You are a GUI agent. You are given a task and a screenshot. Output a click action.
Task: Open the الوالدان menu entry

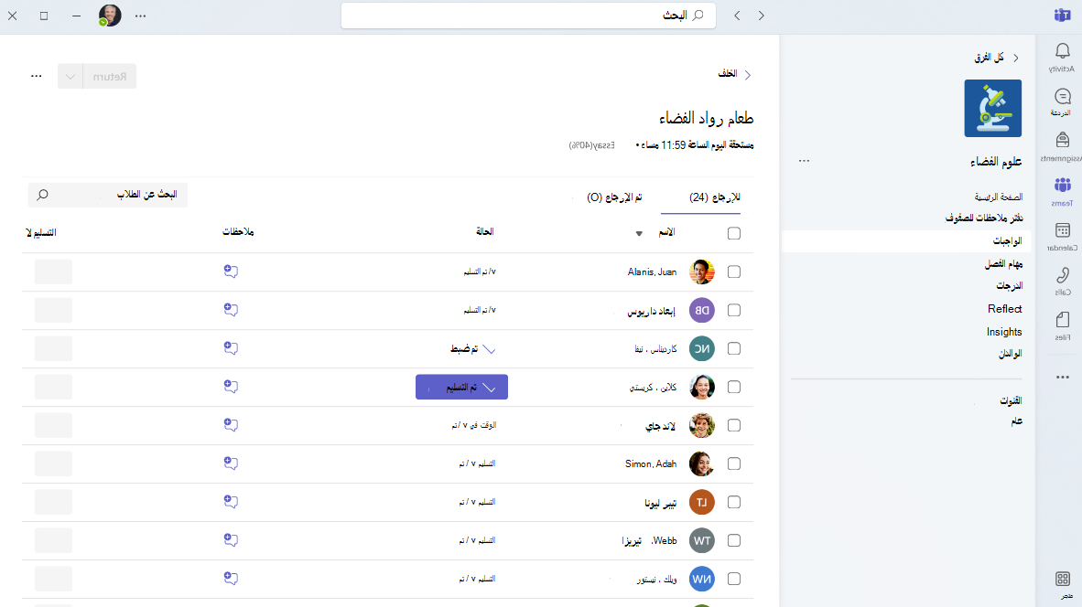tap(1011, 354)
